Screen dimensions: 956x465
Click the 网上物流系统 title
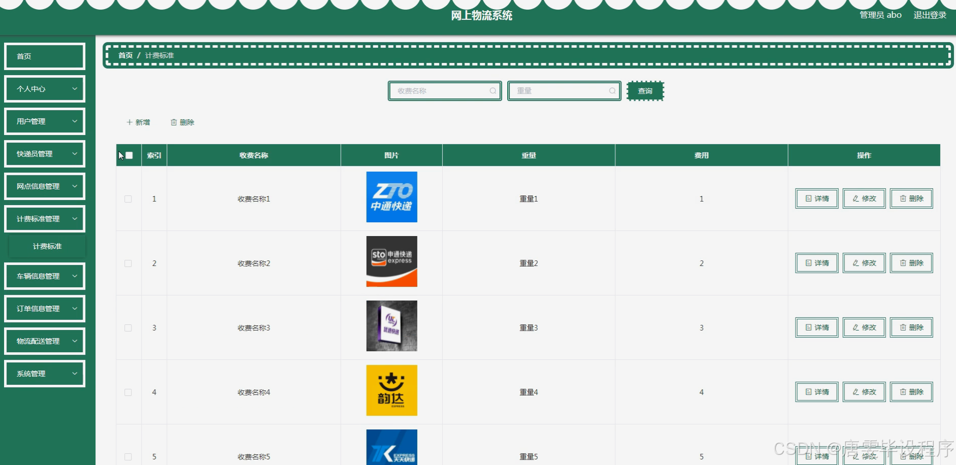[x=482, y=16]
